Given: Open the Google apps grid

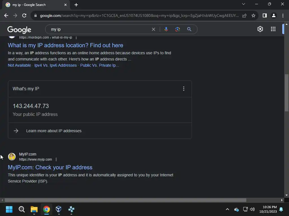Looking at the screenshot, I should (x=273, y=29).
